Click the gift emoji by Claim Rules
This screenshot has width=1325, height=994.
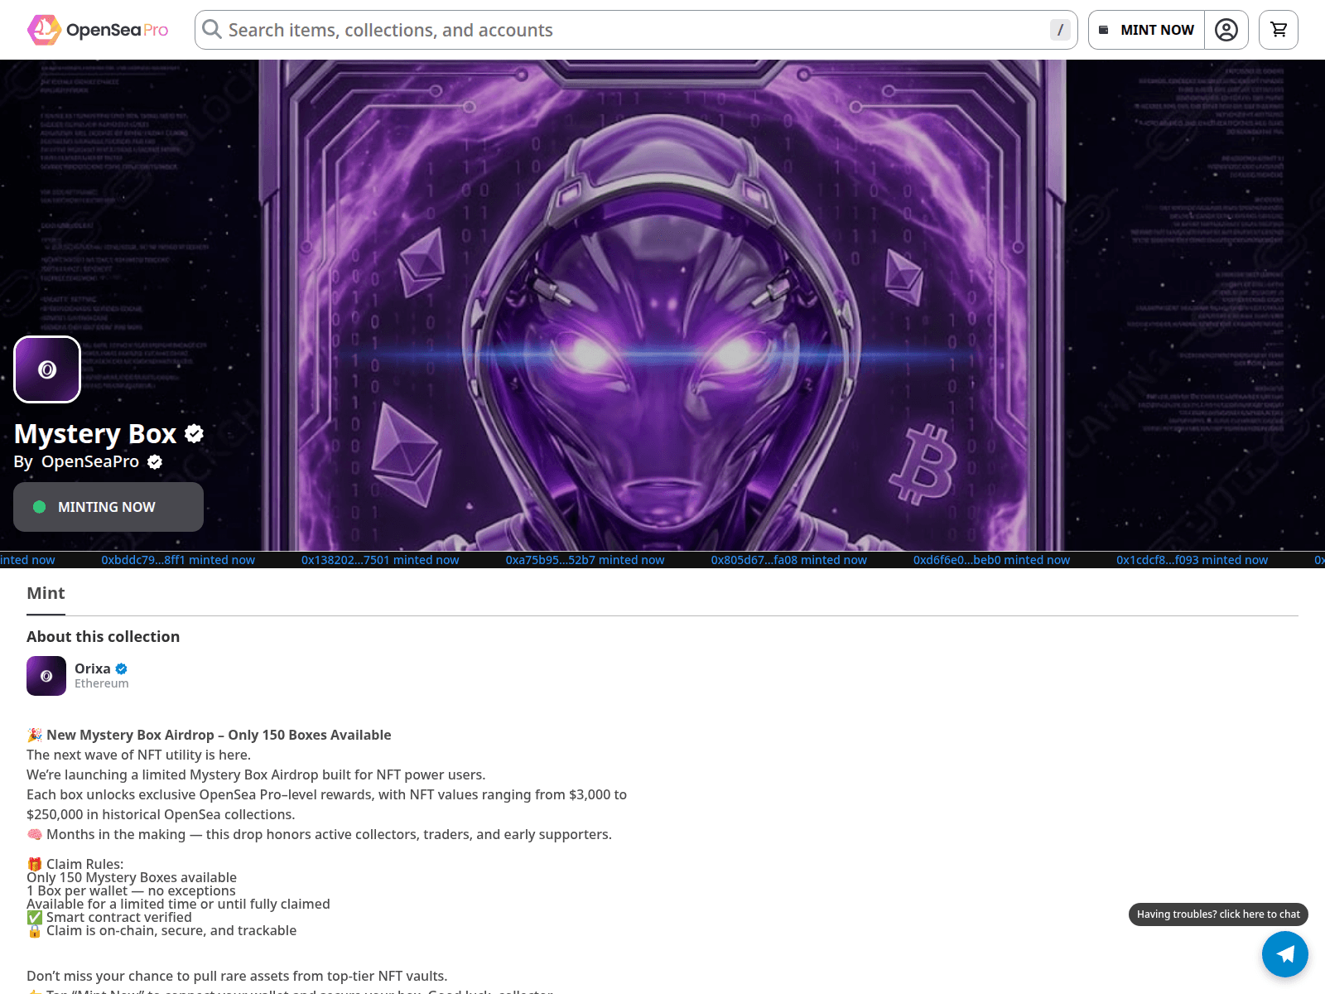coord(35,864)
